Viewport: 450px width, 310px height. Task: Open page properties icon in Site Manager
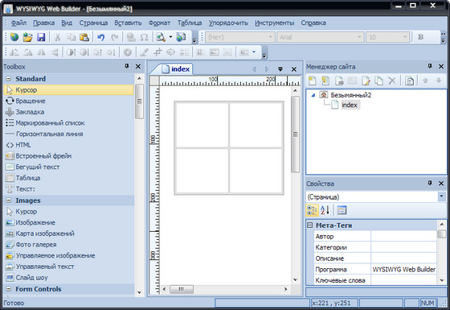[x=409, y=81]
